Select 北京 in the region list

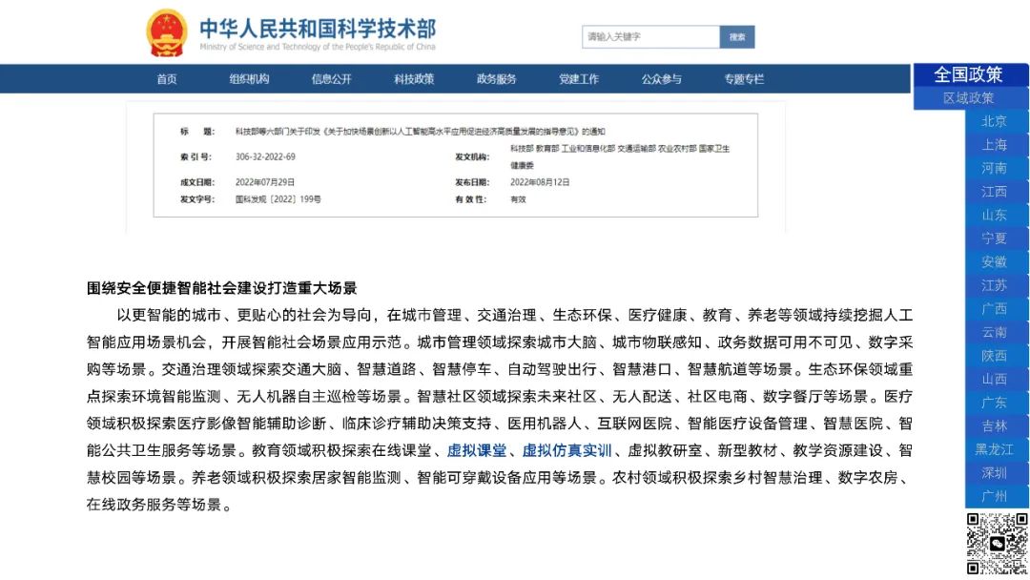[x=995, y=121]
